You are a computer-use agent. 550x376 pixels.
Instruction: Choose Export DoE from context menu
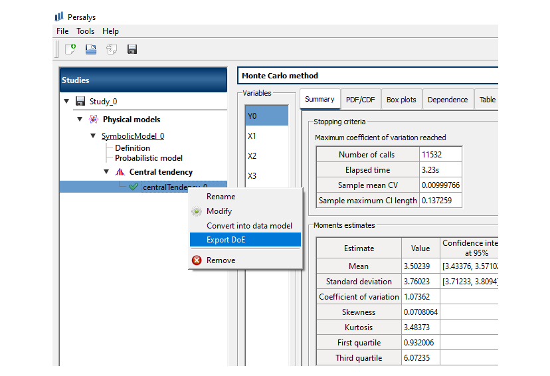click(226, 240)
